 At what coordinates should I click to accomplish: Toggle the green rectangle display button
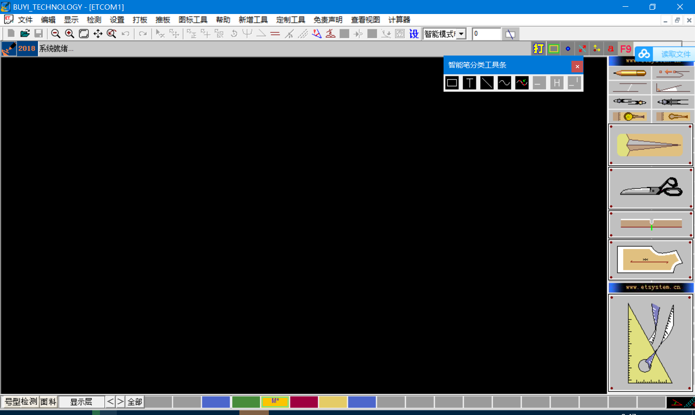pos(554,48)
